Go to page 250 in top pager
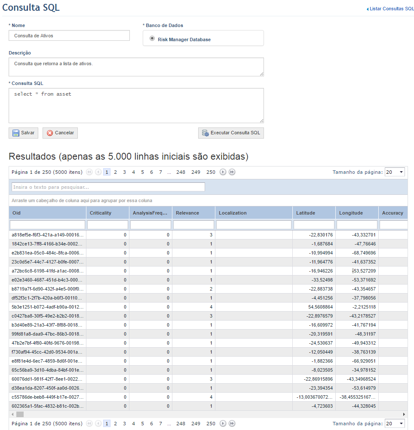This screenshot has height=430, width=414. click(x=211, y=172)
